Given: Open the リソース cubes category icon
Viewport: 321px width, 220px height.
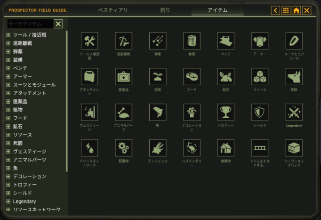Looking at the screenshot, I should [260, 76].
